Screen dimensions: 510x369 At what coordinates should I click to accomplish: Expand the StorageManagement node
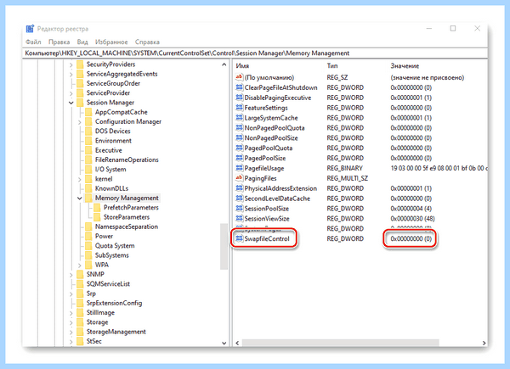71,333
